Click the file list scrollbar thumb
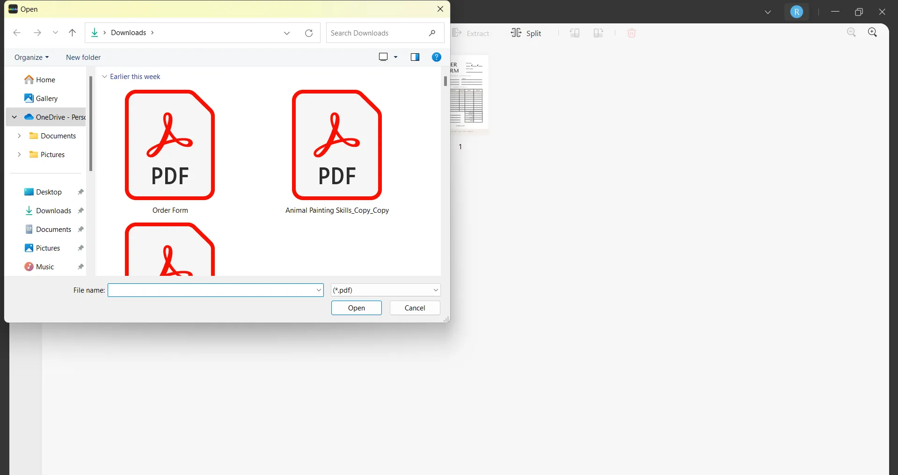Viewport: 898px width, 475px height. click(x=445, y=81)
